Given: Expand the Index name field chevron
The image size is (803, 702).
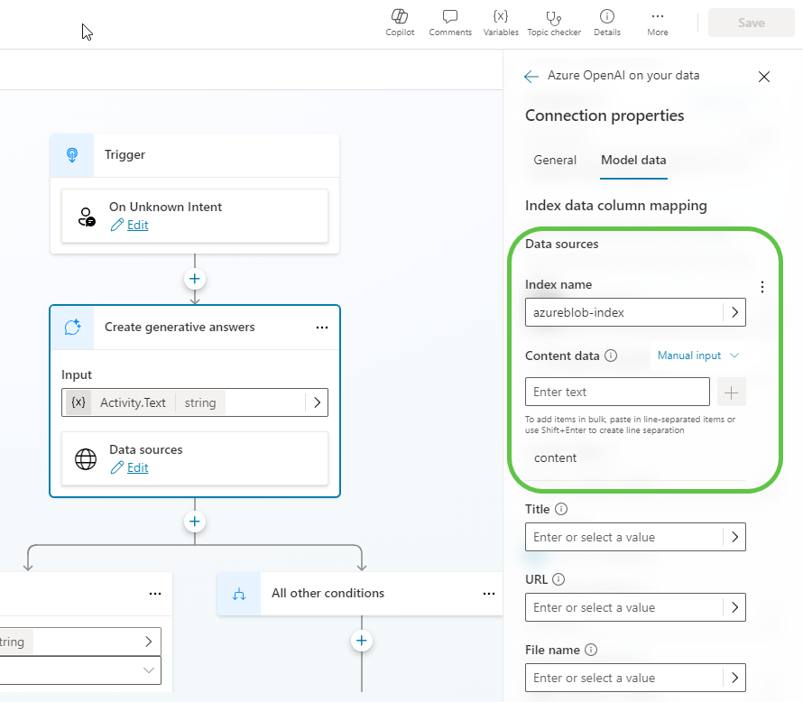Looking at the screenshot, I should coord(734,312).
